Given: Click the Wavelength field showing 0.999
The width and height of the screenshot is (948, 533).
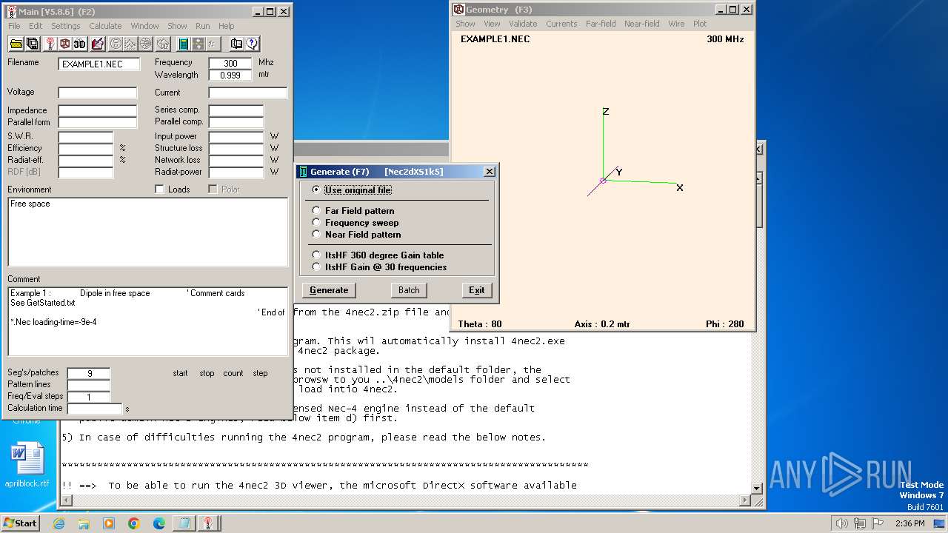Looking at the screenshot, I should pyautogui.click(x=230, y=75).
